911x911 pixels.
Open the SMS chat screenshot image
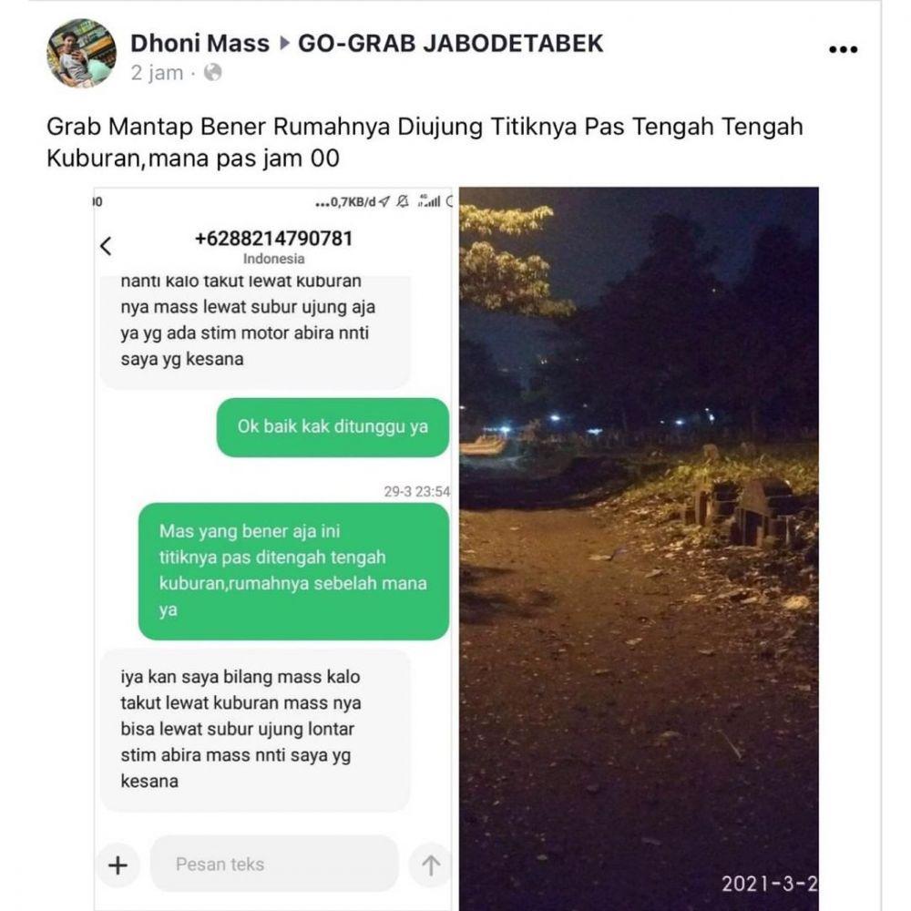pos(273,548)
